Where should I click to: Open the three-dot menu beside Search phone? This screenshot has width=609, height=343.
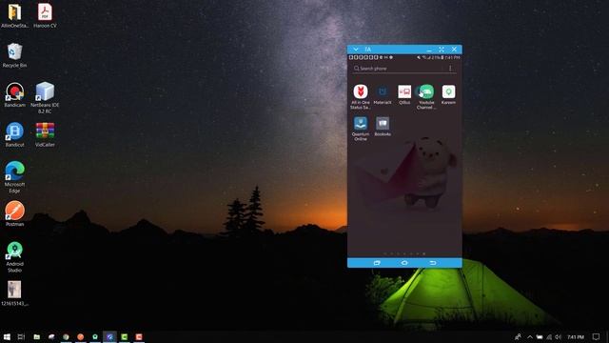point(450,69)
